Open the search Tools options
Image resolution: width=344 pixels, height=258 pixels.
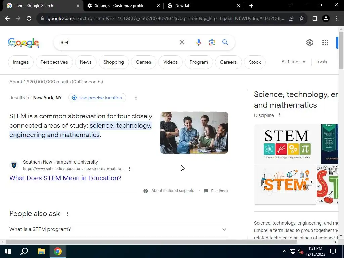[321, 62]
